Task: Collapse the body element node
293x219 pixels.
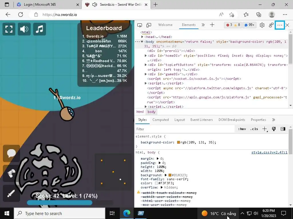Action: [142, 42]
